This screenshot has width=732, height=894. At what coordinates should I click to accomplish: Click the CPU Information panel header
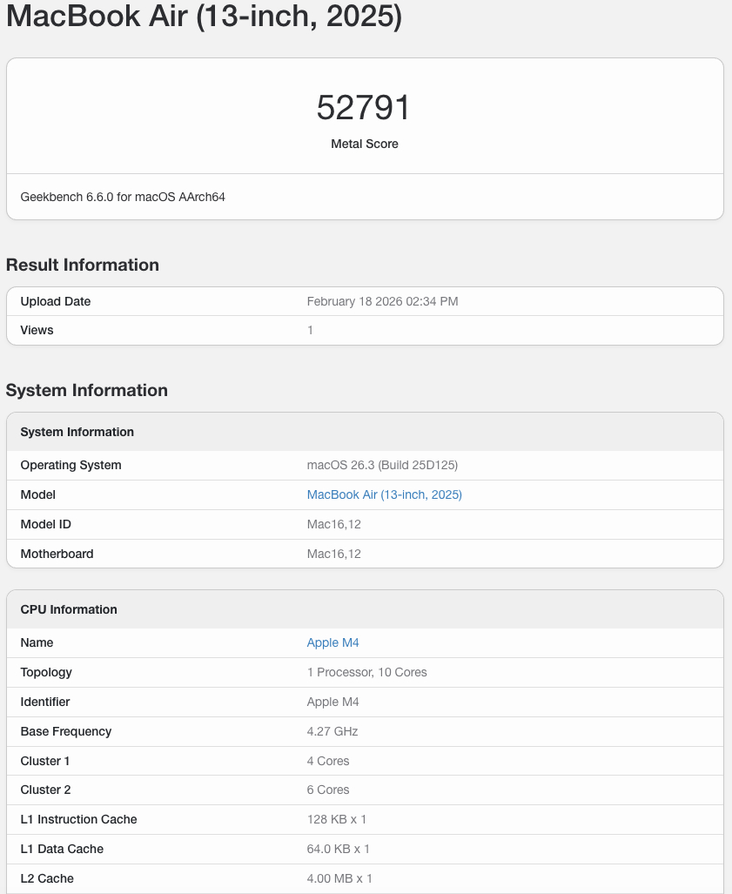[69, 609]
